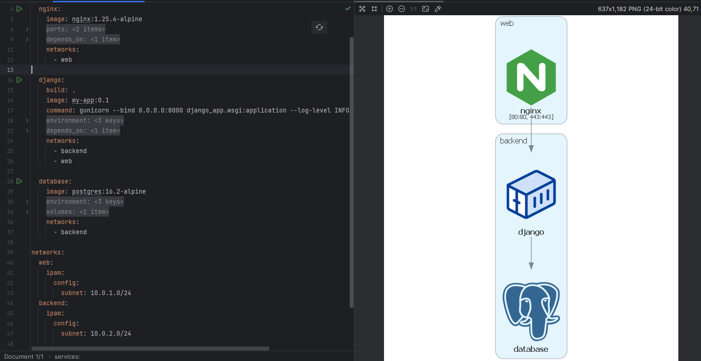Open the nginx image link
Viewport: 701px width, 361px height.
81,19
